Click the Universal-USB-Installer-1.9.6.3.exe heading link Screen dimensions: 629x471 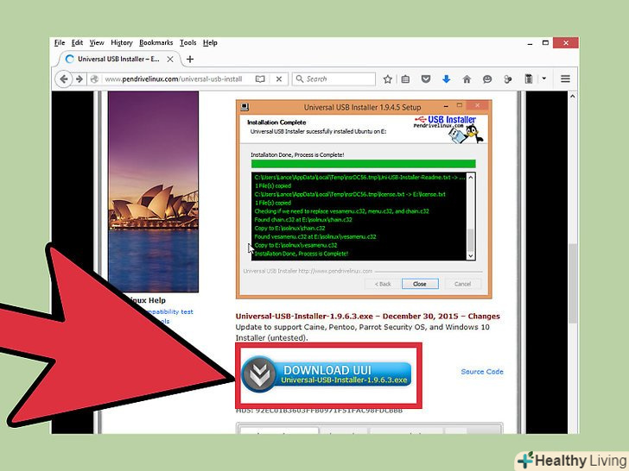pos(304,316)
